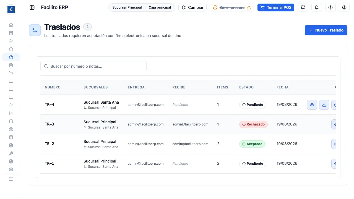Open the ringing bell alerts icon
This screenshot has width=354, height=199.
click(303, 7)
